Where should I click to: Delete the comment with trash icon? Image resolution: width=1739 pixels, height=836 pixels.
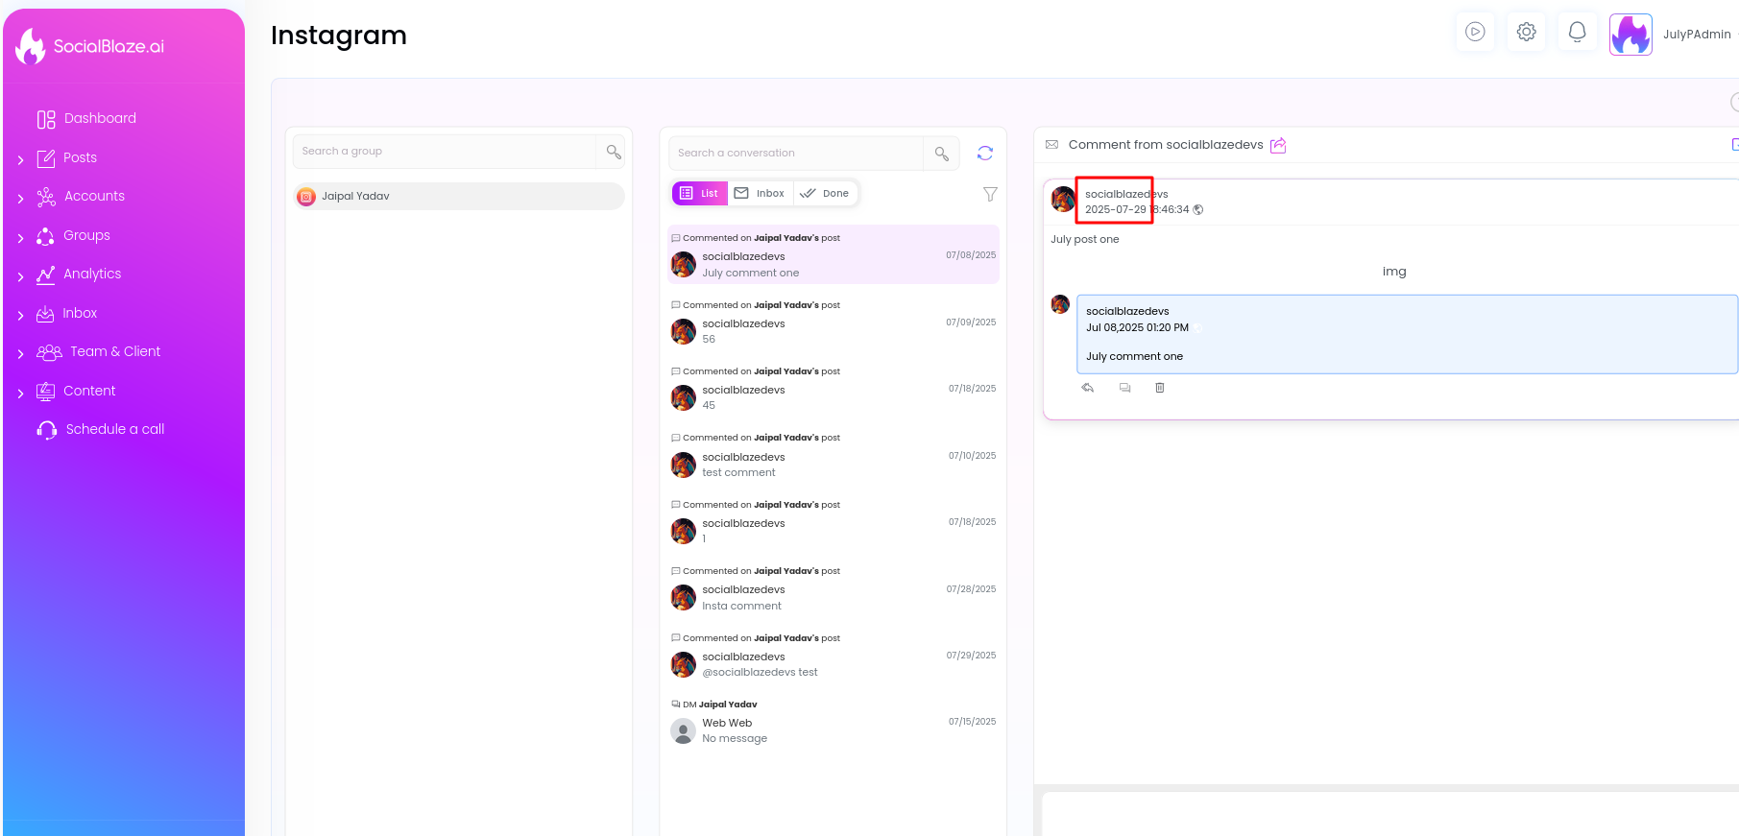(x=1160, y=388)
